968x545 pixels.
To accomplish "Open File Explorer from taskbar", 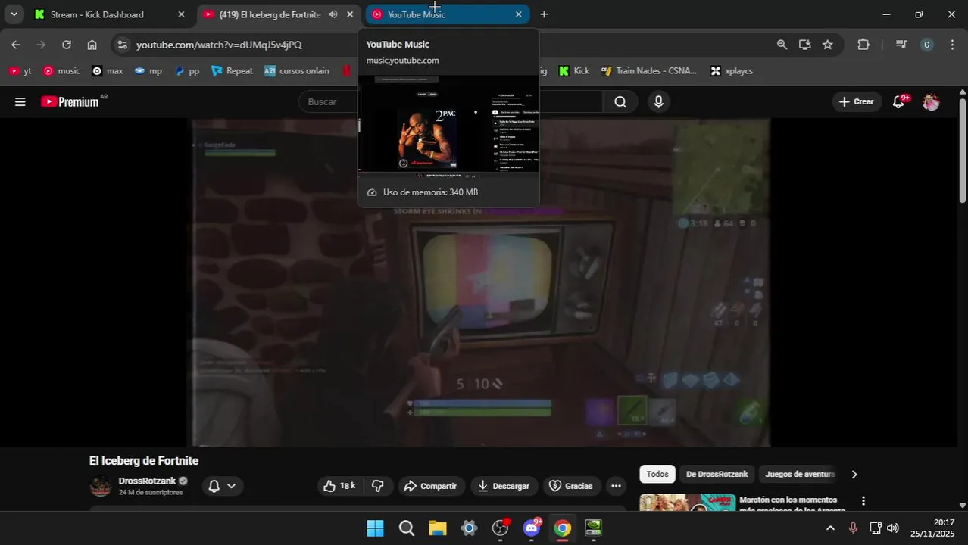I will tap(438, 528).
